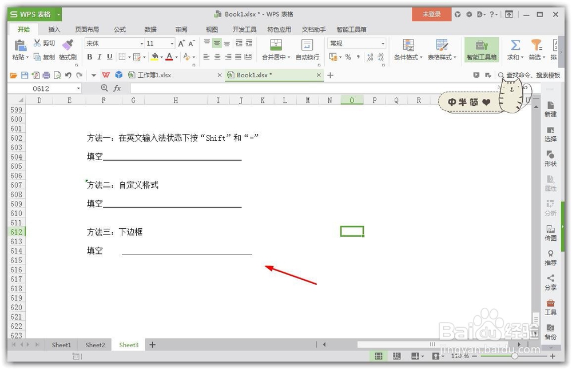Switch to the Sheet2 worksheet tab
Screen dimensions: 572x369
coord(94,344)
